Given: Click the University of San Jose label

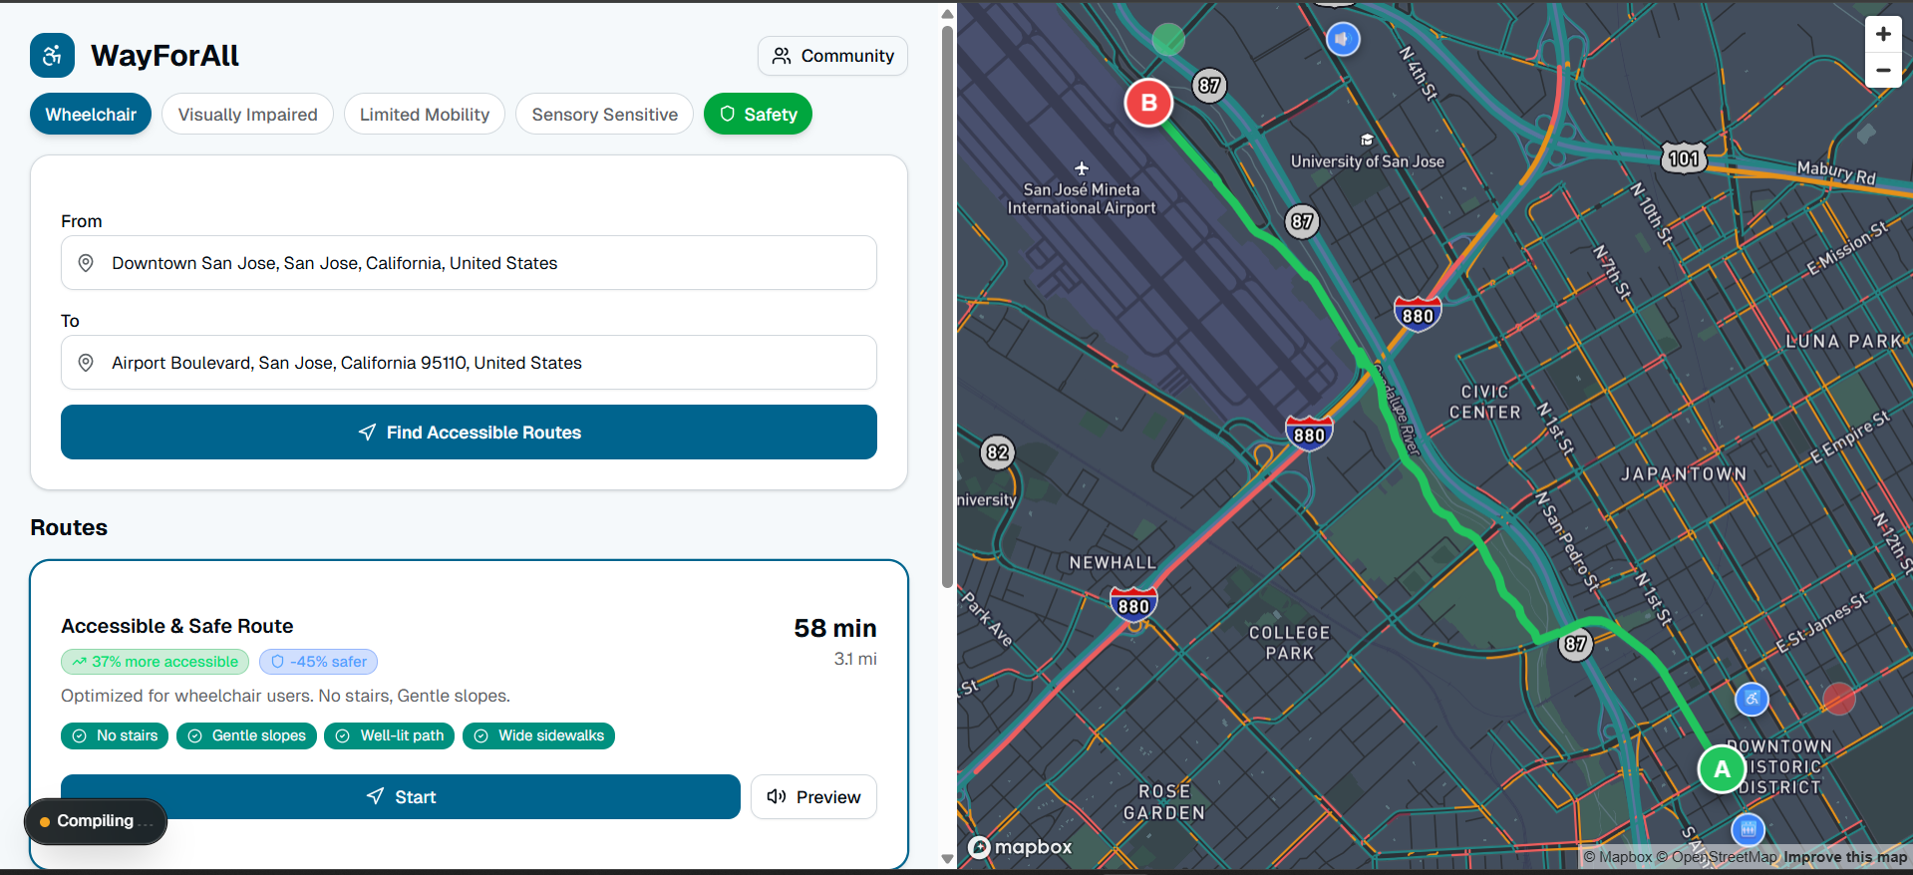Looking at the screenshot, I should (1367, 161).
